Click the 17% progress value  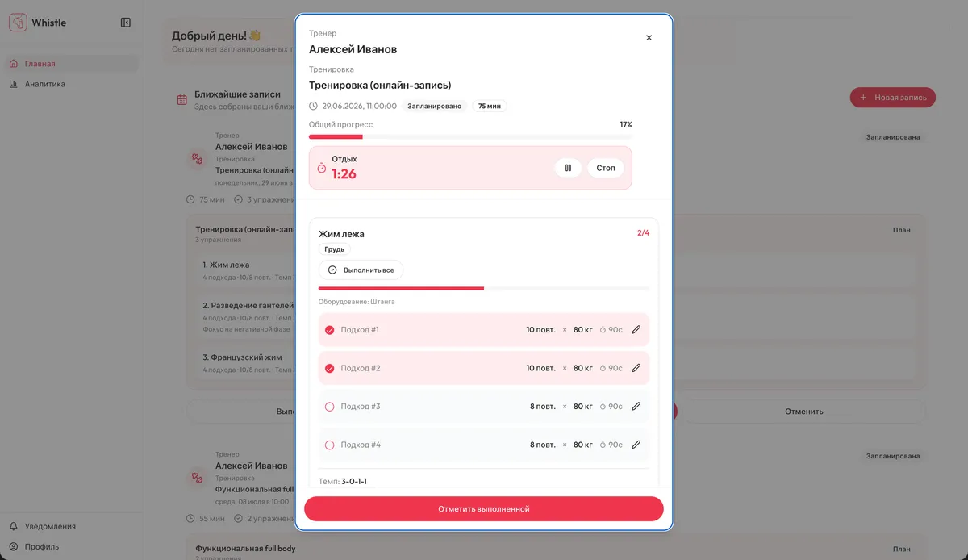[626, 125]
